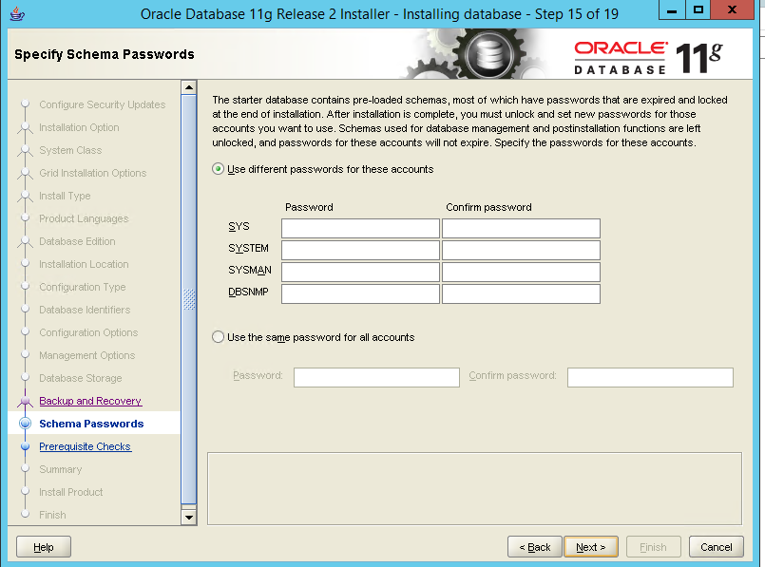The image size is (765, 567).
Task: Click the Installation Option step
Action: tap(79, 127)
